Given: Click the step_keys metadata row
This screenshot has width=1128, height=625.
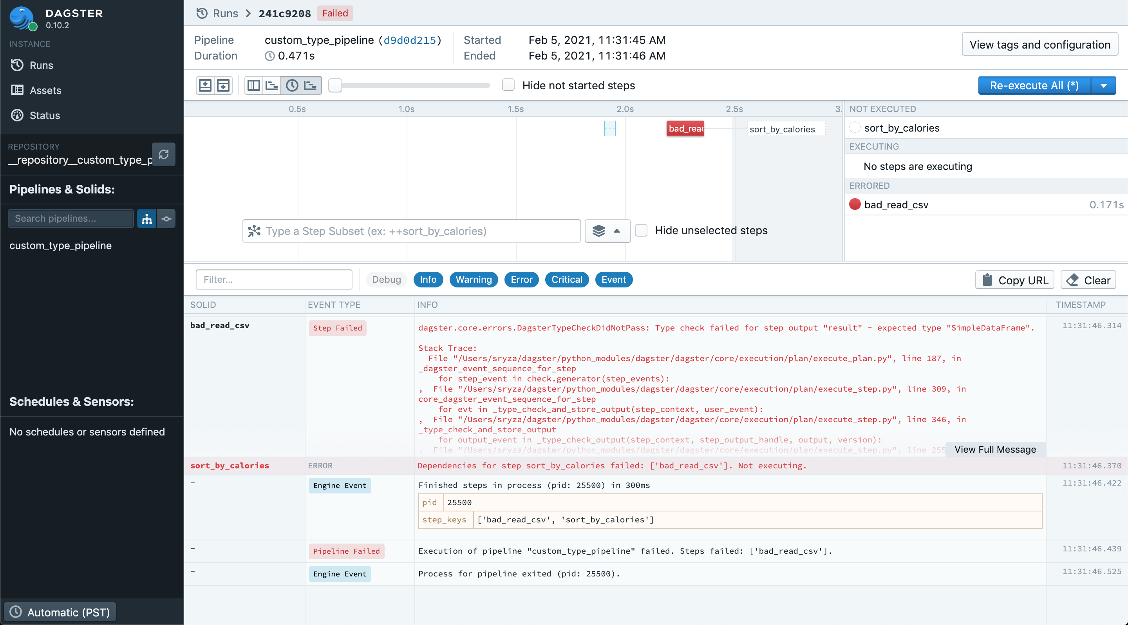Looking at the screenshot, I should (730, 520).
